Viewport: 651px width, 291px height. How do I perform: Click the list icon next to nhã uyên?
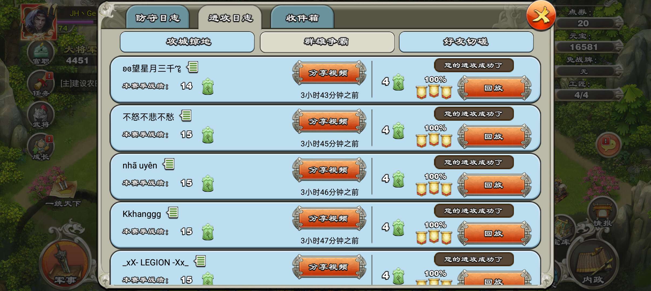[x=169, y=164]
